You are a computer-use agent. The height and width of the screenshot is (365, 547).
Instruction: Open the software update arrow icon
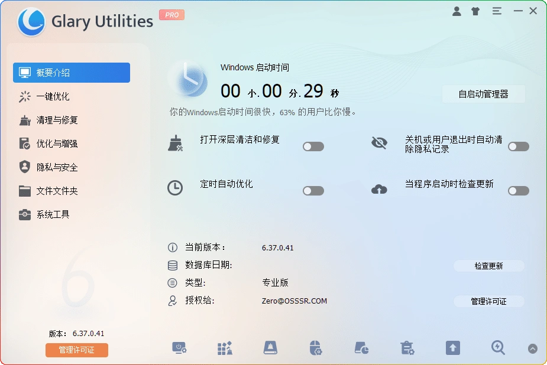click(x=452, y=348)
